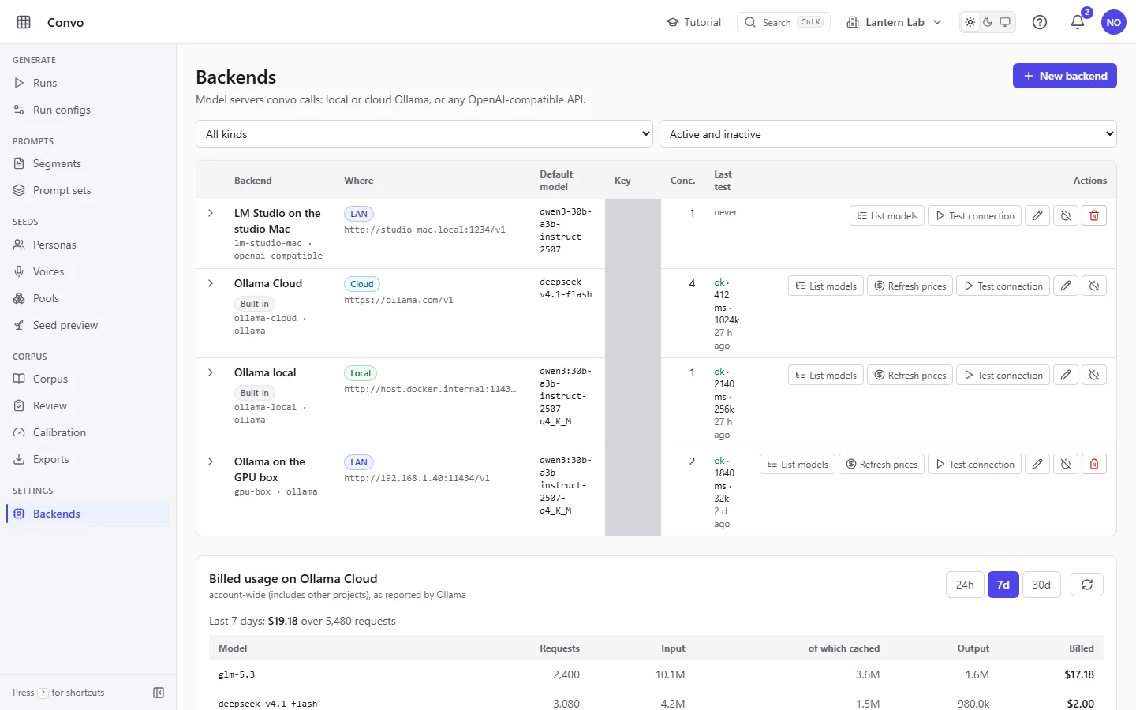This screenshot has width=1136, height=710.
Task: Open the app grid icon beside Convo
Action: pos(24,22)
